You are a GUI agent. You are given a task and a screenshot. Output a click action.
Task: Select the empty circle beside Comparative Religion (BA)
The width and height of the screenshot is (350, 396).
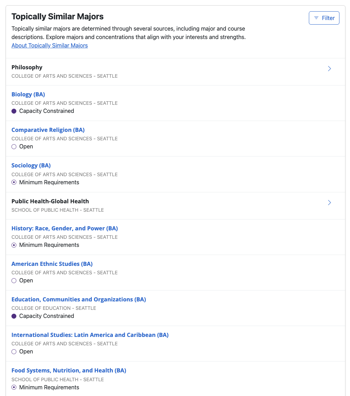(14, 146)
